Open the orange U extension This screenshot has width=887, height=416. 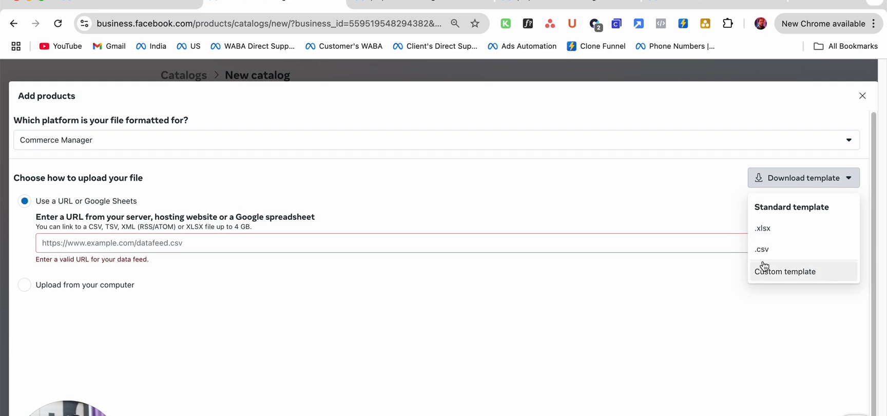(x=572, y=24)
